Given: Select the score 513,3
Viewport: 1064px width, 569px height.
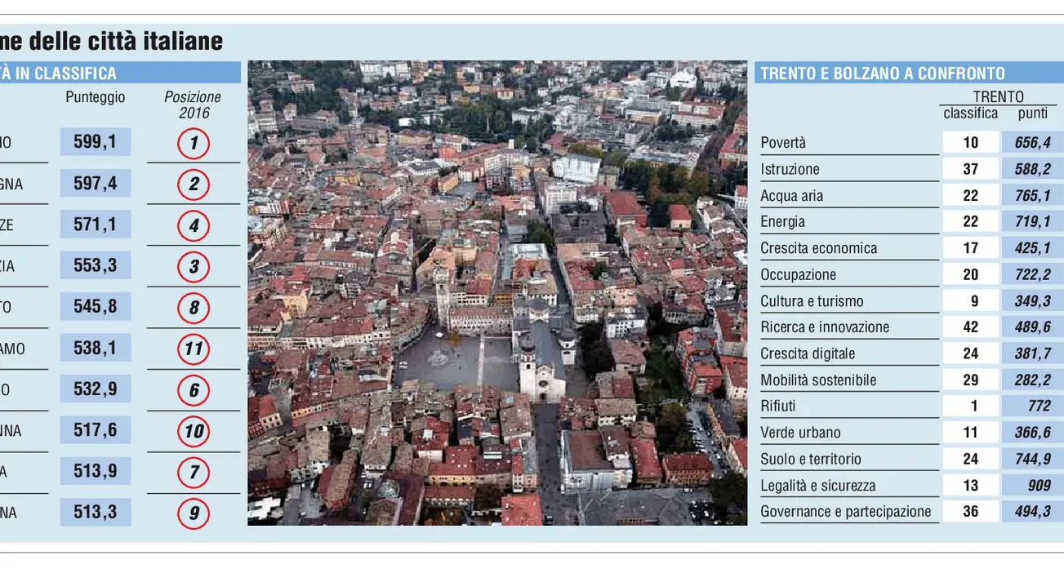Looking at the screenshot, I should tap(96, 513).
